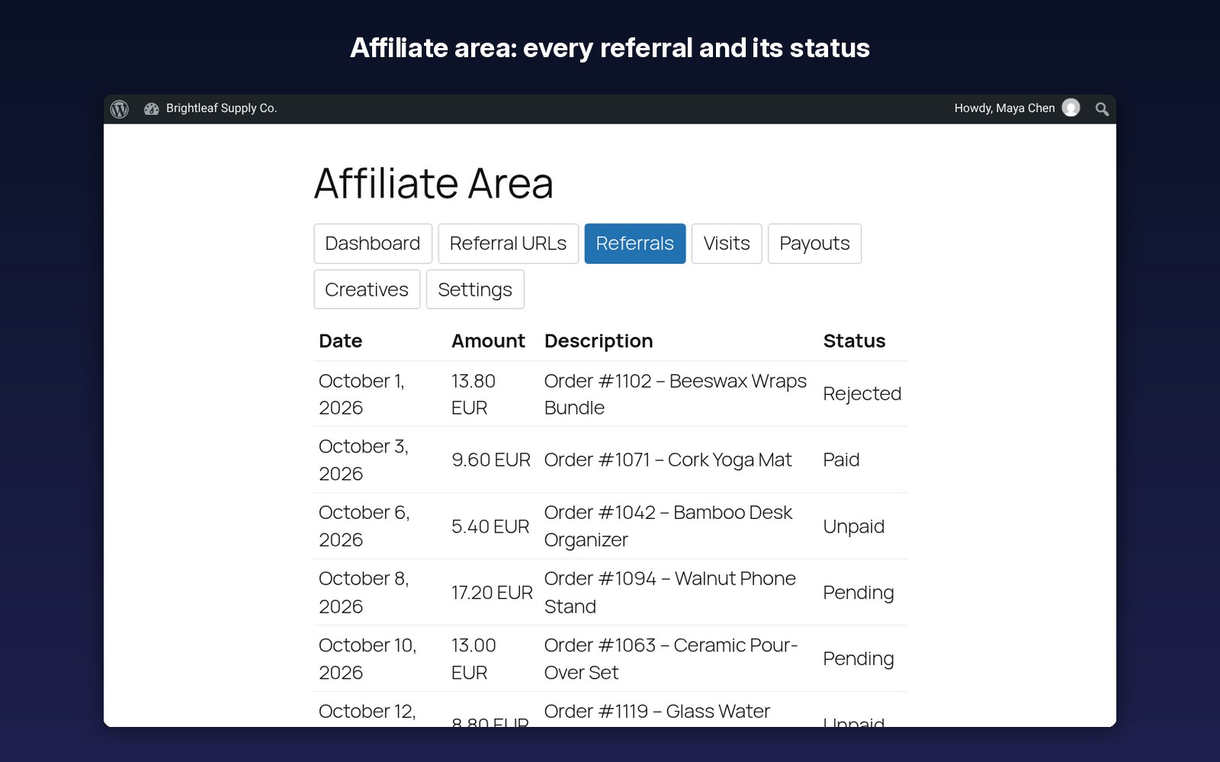Select the October 10, 2026 date cell
The height and width of the screenshot is (762, 1220).
coord(368,659)
